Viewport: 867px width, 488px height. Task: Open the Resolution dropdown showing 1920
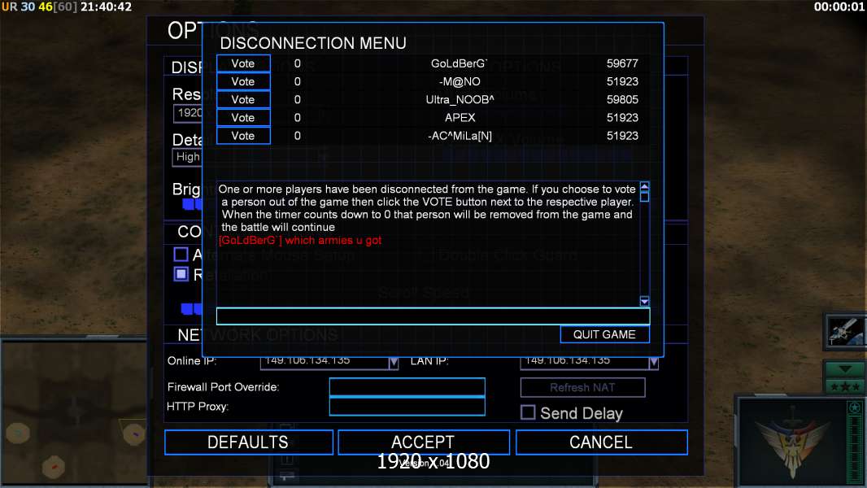189,113
